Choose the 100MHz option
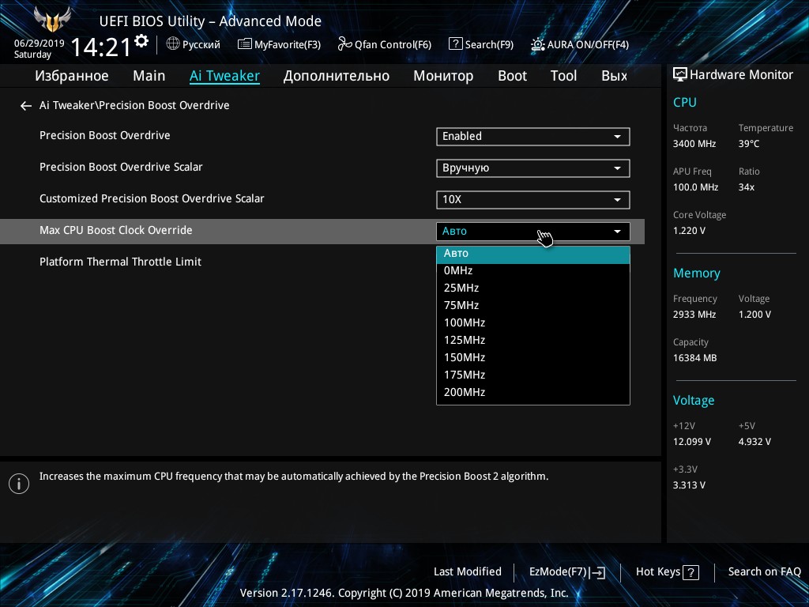 tap(533, 323)
